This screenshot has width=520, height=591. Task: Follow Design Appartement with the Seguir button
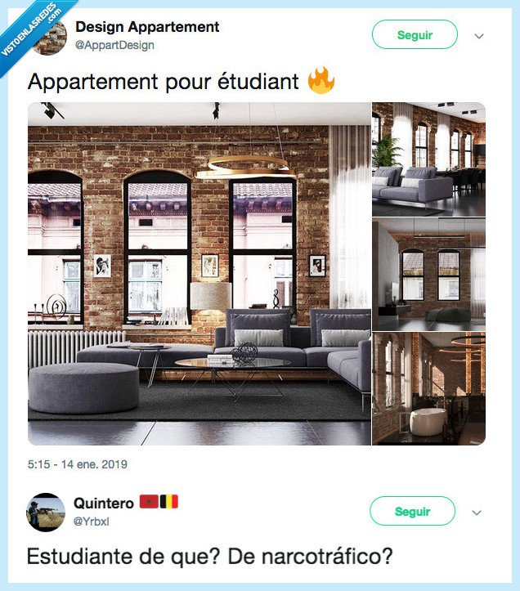(x=415, y=34)
